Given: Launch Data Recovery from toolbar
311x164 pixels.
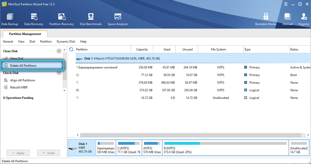Looking at the screenshot, I should pyautogui.click(x=34, y=19).
